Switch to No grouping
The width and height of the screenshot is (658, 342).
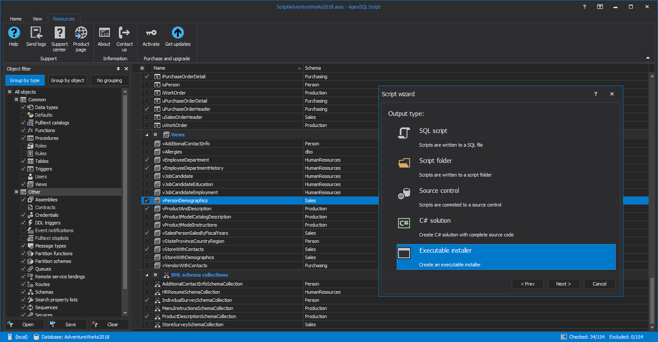(x=109, y=80)
